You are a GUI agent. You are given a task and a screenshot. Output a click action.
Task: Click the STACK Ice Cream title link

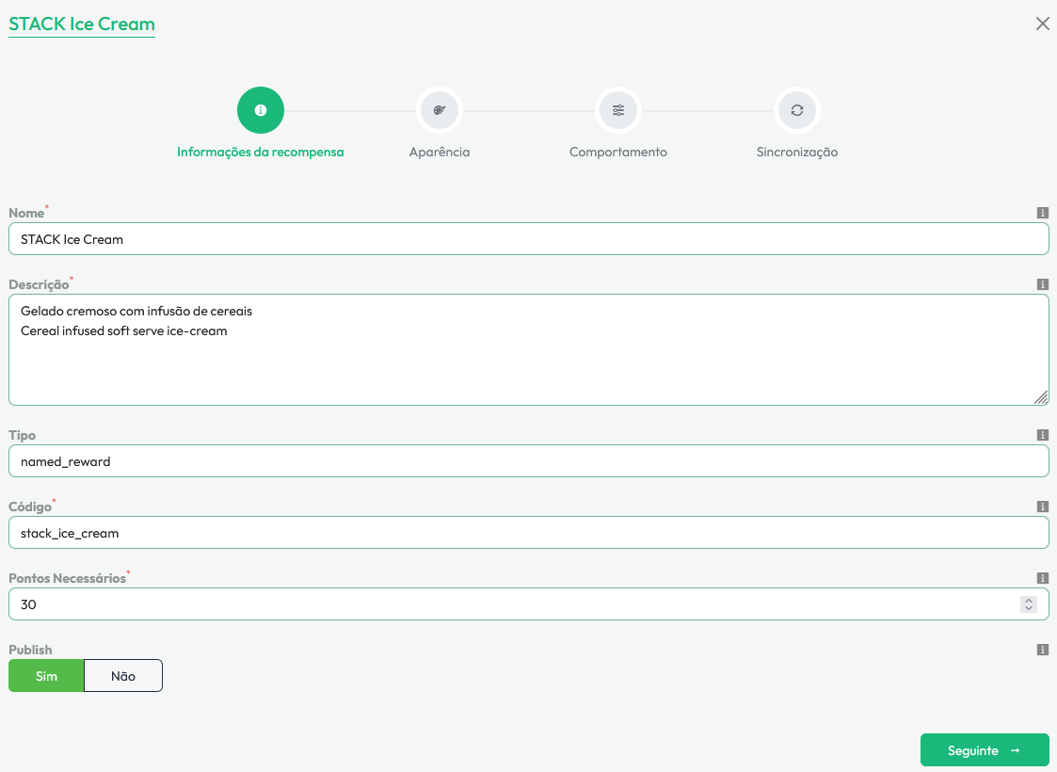click(82, 24)
